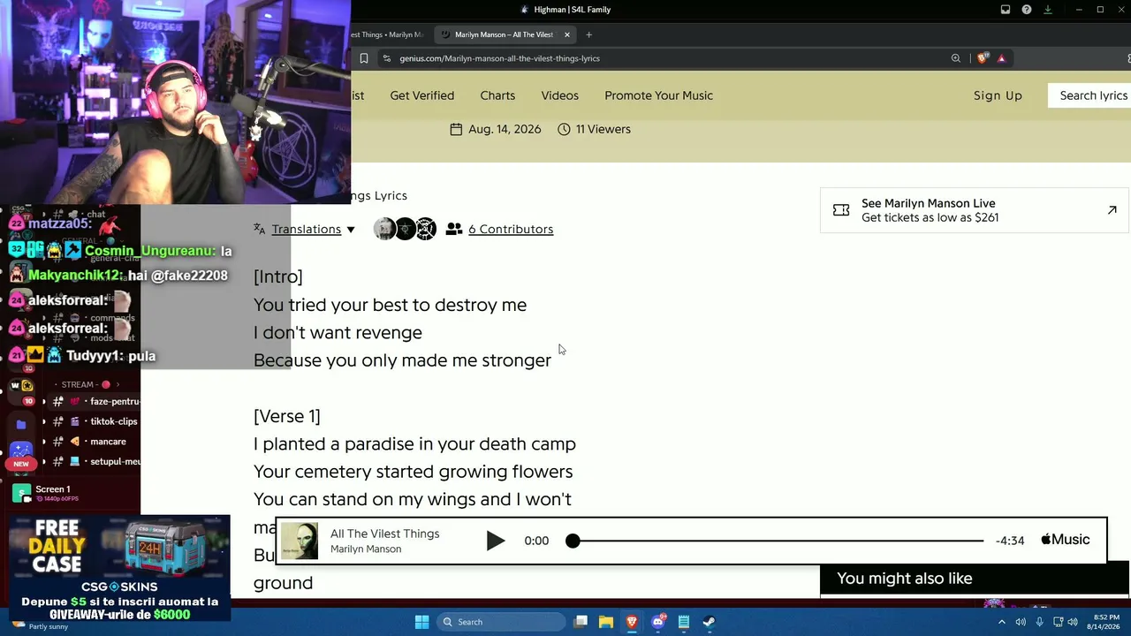This screenshot has height=636, width=1131.
Task: Close the Marilyn Manson browser tab
Action: (x=567, y=34)
